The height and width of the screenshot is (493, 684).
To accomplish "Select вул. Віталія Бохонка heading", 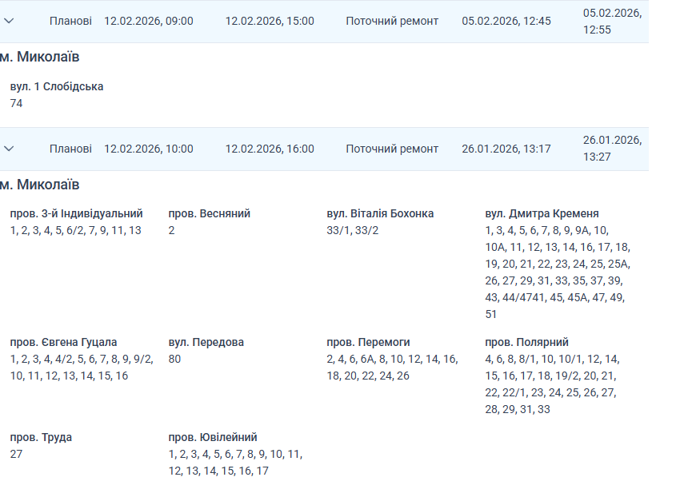I will 380,213.
